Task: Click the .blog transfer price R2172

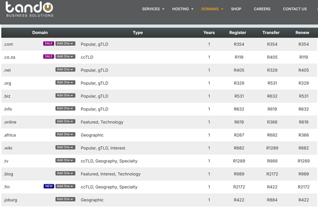Action: click(x=272, y=174)
